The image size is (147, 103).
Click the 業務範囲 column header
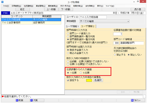pyautogui.click(x=47, y=16)
